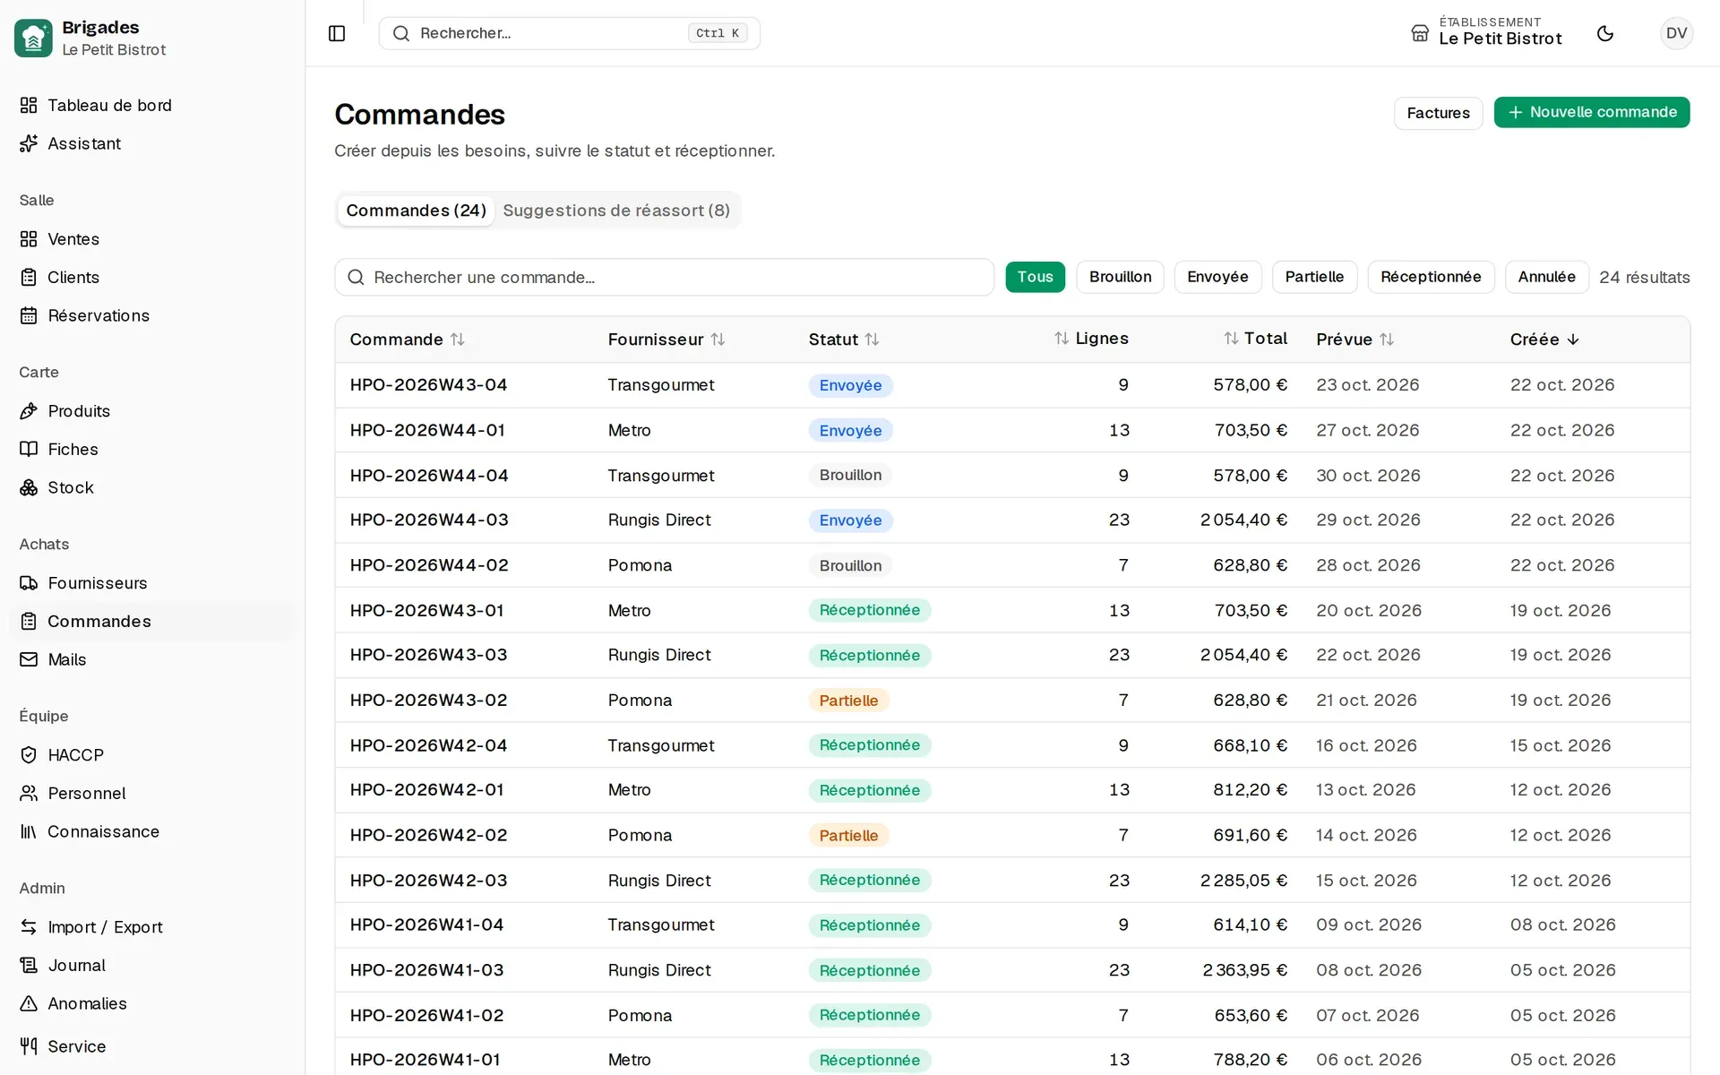Sort table by Lignes column
1720x1075 pixels.
point(1091,339)
